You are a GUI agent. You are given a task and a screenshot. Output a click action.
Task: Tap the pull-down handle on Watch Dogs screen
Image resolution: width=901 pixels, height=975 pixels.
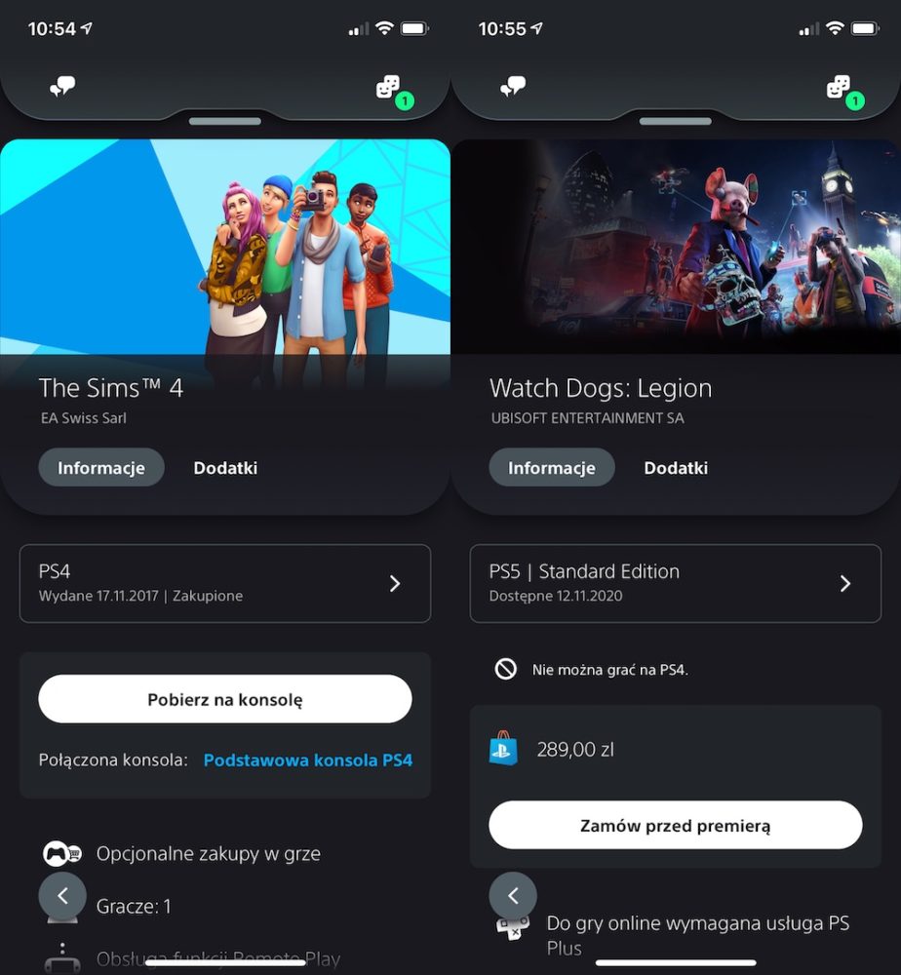point(676,121)
